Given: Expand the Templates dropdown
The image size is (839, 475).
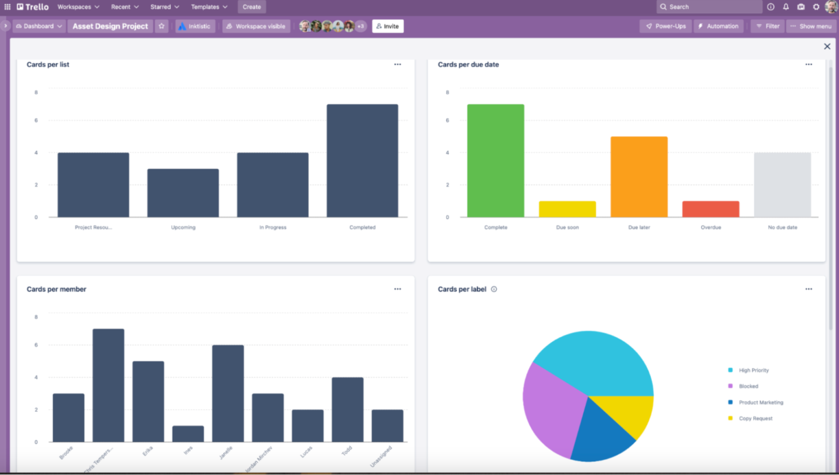Looking at the screenshot, I should tap(209, 7).
